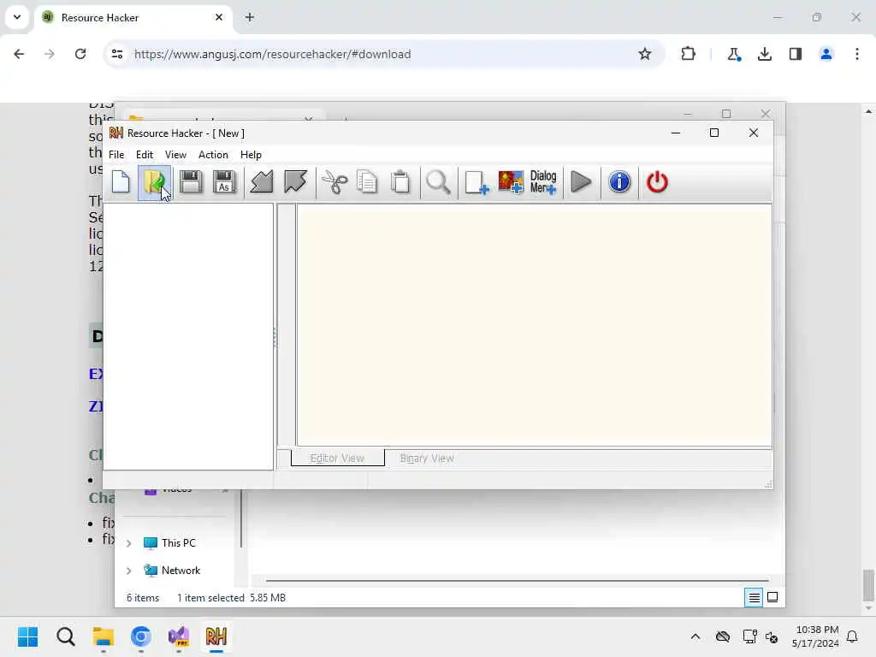Click the Chrome address bar URL

(272, 54)
